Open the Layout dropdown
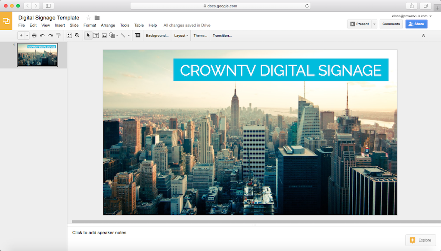441x251 pixels. [181, 36]
